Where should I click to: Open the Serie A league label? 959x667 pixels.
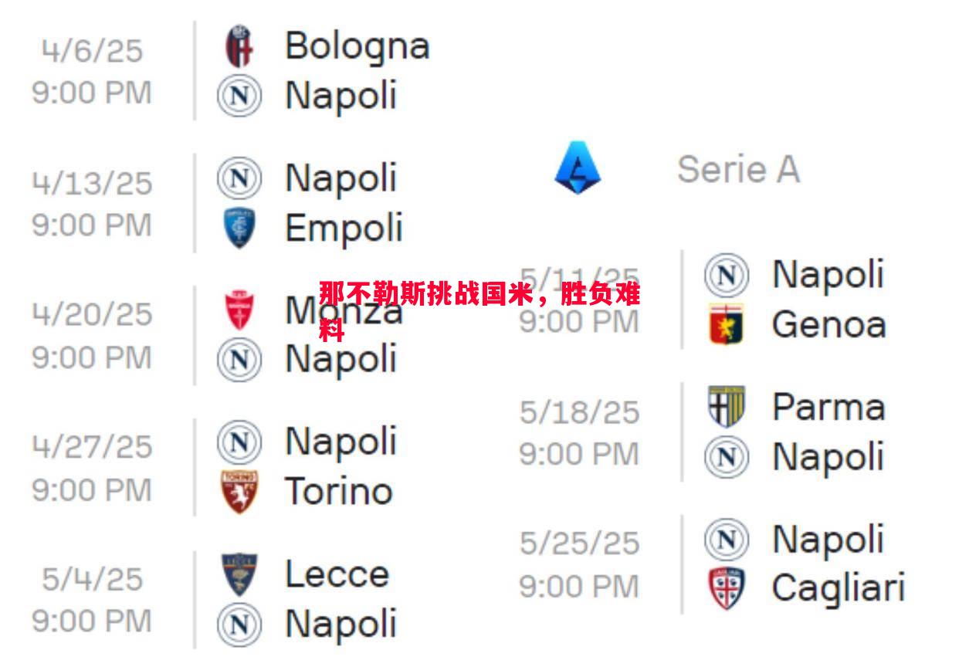click(738, 169)
